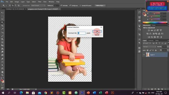The image size is (169, 95).
Task: Open the File menu
Action: pos(7,2)
